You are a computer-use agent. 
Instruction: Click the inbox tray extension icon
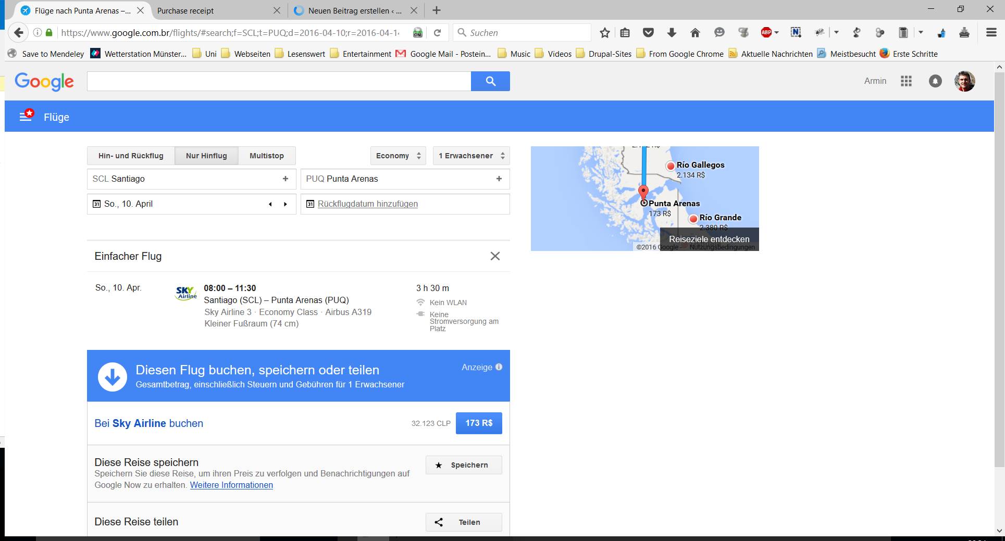coord(964,33)
